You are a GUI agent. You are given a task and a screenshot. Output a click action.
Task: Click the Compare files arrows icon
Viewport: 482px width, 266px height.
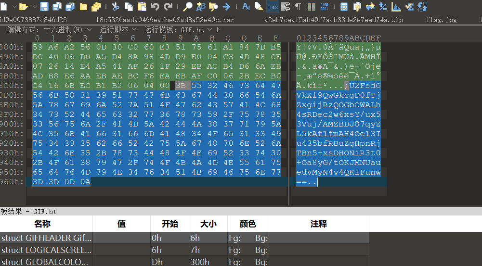(370, 7)
